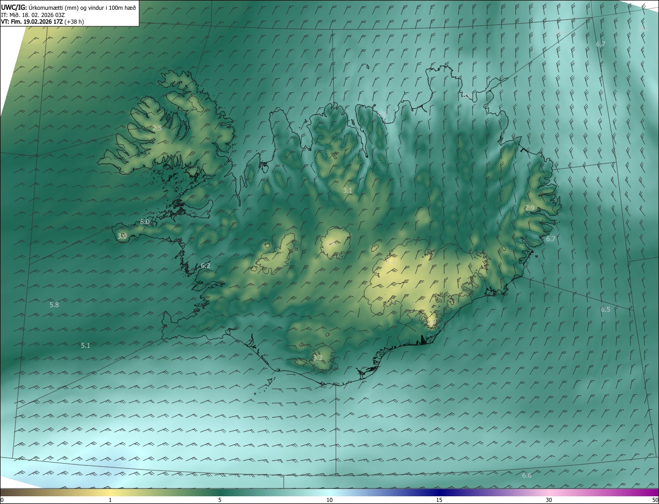Image resolution: width=659 pixels, height=504 pixels.
Task: Click the valid time line 'VT: Fim. 19.02.2026 17Z (+38 h)'
Action: pyautogui.click(x=42, y=22)
